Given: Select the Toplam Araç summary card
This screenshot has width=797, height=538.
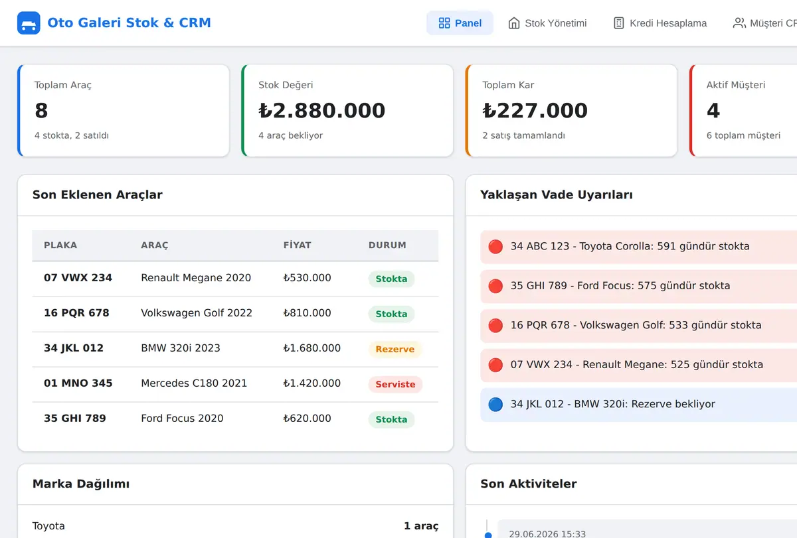Looking at the screenshot, I should tap(124, 111).
